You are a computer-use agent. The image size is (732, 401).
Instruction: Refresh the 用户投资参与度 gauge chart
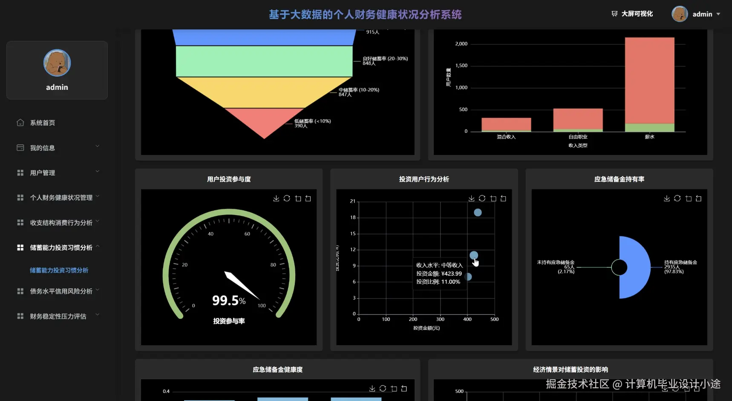[286, 198]
